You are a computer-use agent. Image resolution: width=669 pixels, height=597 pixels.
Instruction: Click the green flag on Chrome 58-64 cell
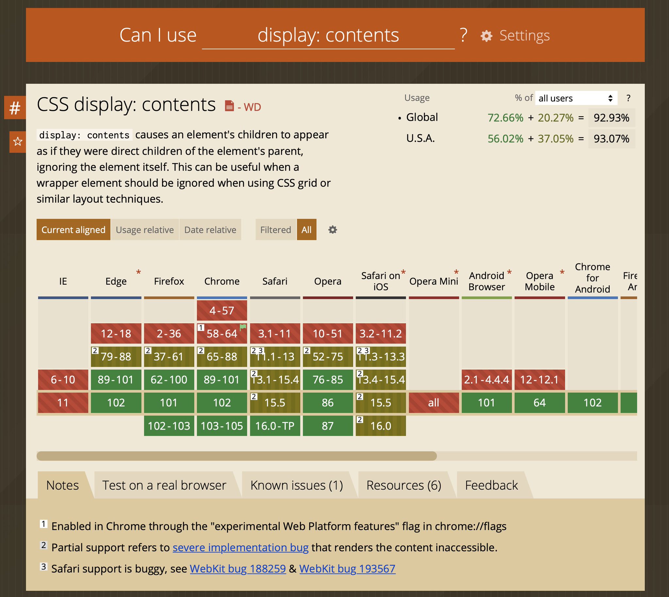(x=244, y=327)
